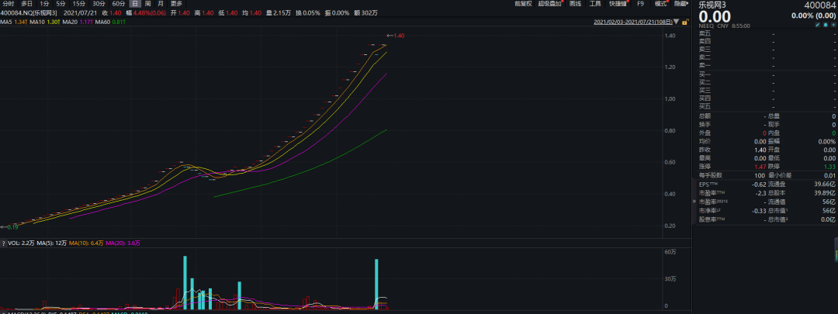Click 隐藏 to hide the side panel
This screenshot has width=838, height=314.
(x=680, y=4)
